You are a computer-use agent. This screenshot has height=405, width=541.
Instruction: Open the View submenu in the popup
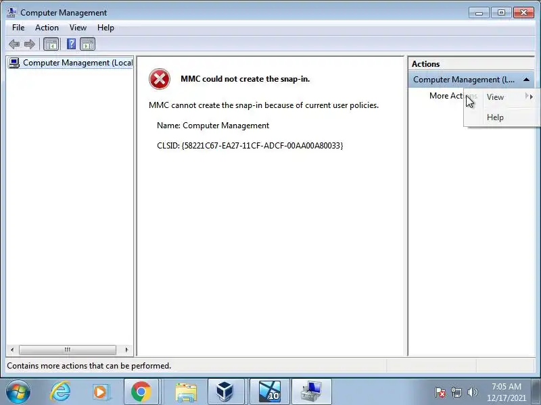(x=502, y=97)
